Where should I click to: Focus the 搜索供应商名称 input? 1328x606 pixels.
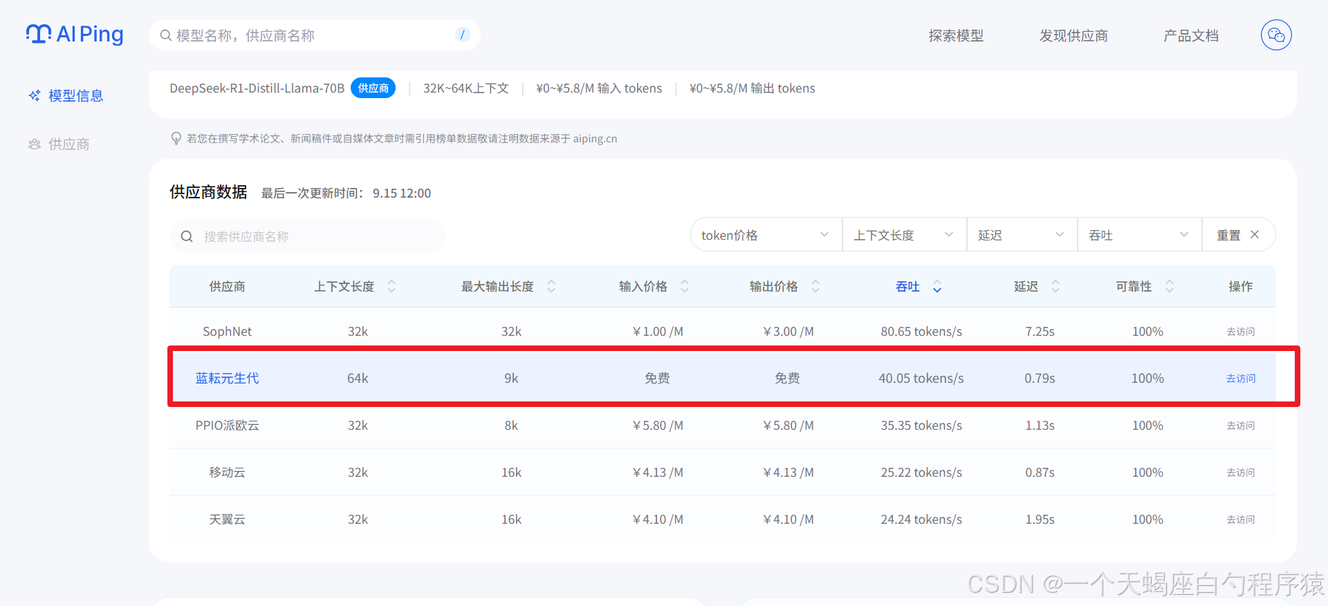coord(308,236)
